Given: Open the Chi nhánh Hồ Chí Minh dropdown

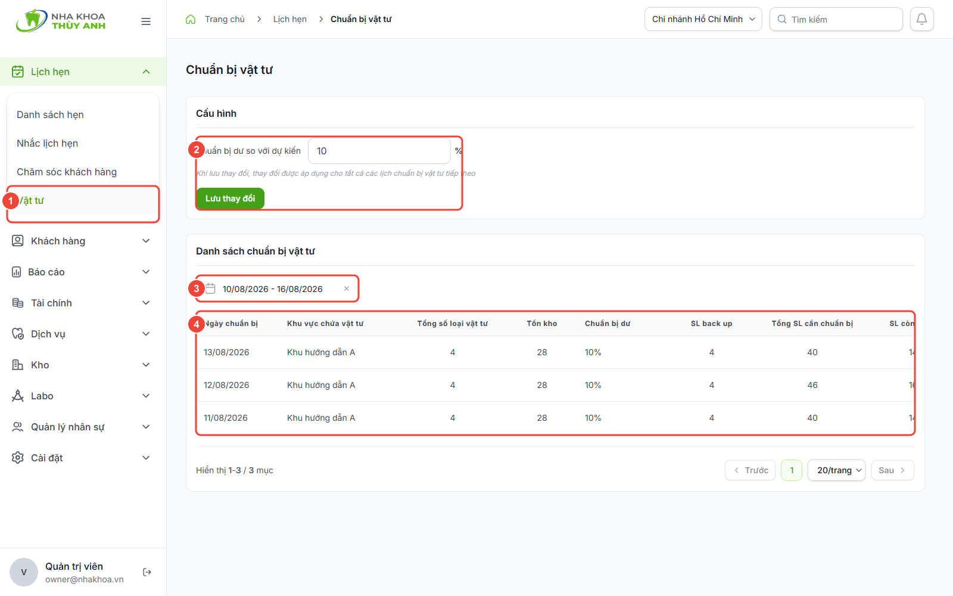Looking at the screenshot, I should coord(703,19).
